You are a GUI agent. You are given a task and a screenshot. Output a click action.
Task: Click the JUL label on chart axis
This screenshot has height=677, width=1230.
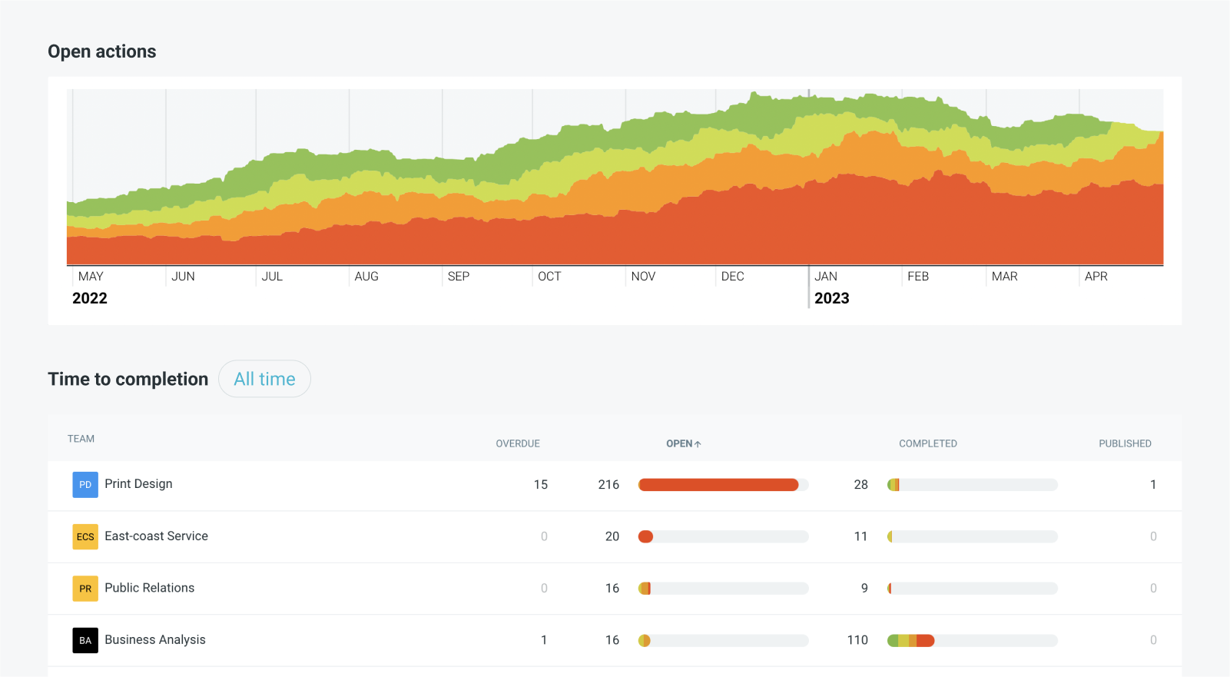click(272, 277)
